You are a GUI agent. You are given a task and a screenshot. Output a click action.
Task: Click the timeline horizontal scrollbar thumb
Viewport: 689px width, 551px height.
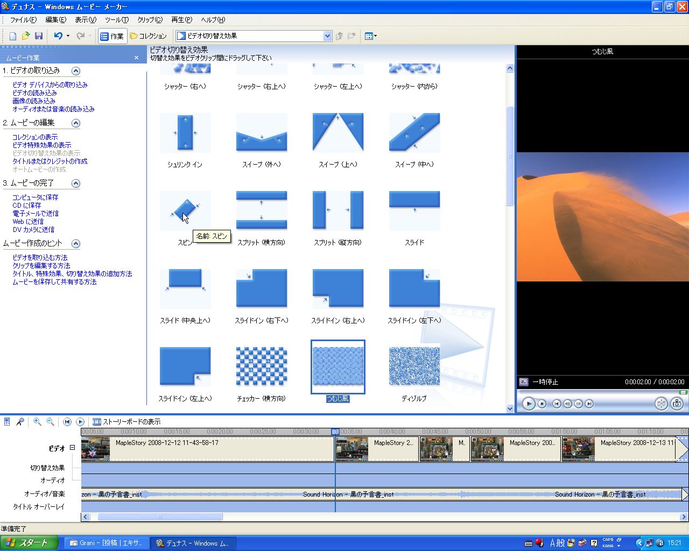tap(160, 517)
